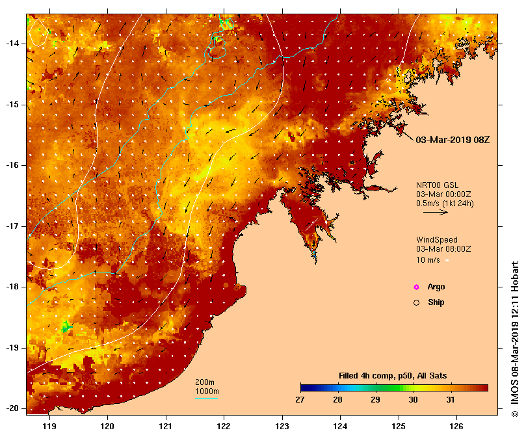Click the latitude label -14

[13, 44]
